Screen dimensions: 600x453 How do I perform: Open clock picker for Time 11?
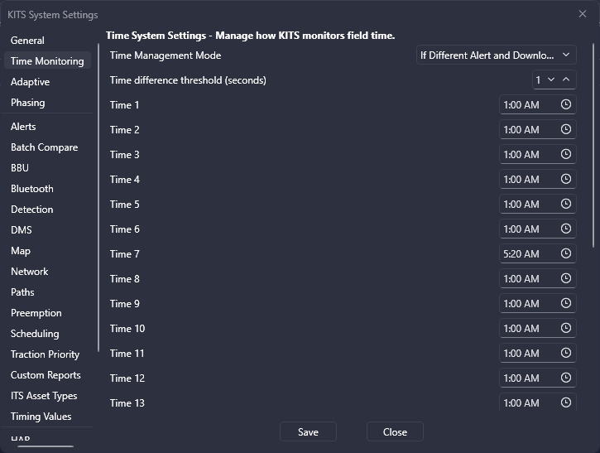pyautogui.click(x=565, y=353)
